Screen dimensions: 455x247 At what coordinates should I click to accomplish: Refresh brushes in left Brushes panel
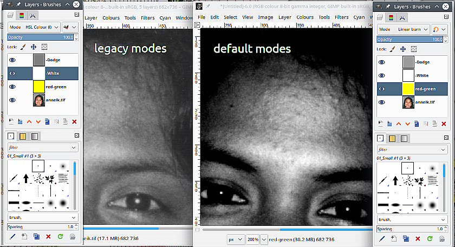coord(60,237)
